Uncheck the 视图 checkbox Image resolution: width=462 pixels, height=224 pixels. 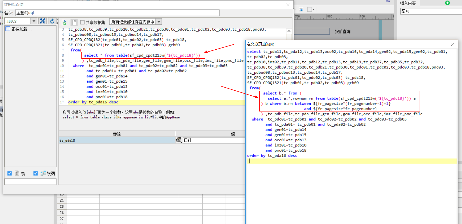point(36,173)
